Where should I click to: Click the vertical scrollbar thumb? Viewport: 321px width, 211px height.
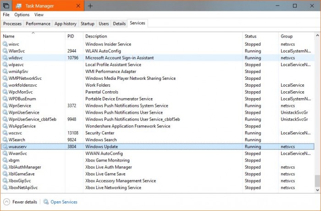[x=317, y=181]
